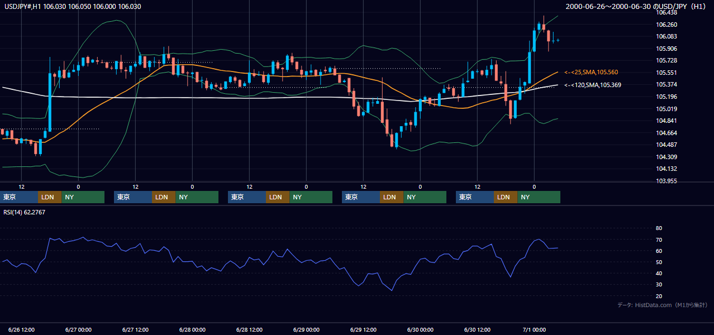Click the RSI 20 level label
Image resolution: width=714 pixels, height=335 pixels.
click(x=659, y=296)
